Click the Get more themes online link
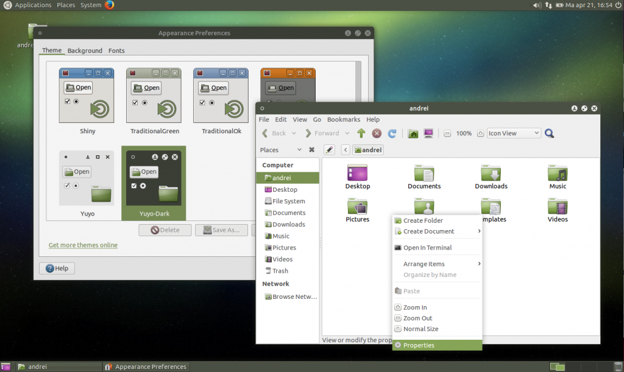 point(82,245)
